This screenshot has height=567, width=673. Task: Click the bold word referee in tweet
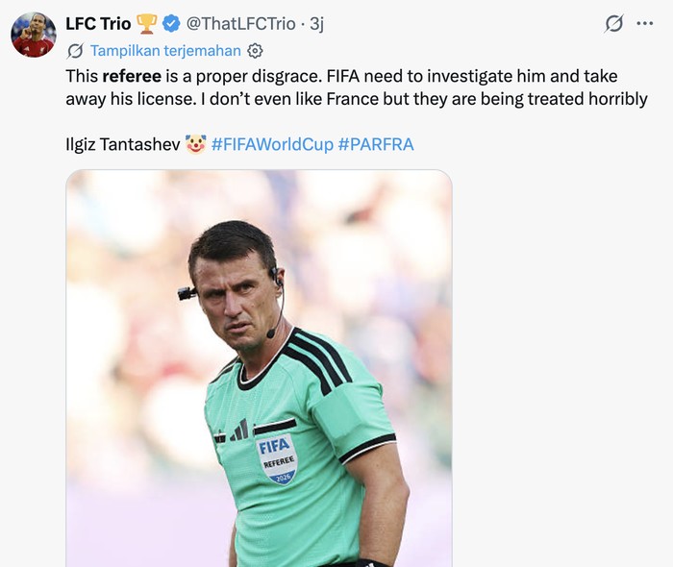pos(133,76)
